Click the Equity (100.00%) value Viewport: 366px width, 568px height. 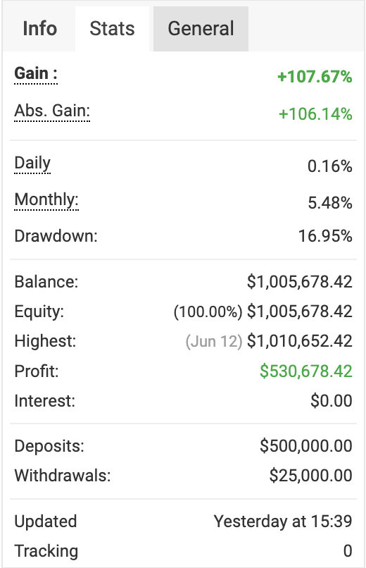point(208,312)
